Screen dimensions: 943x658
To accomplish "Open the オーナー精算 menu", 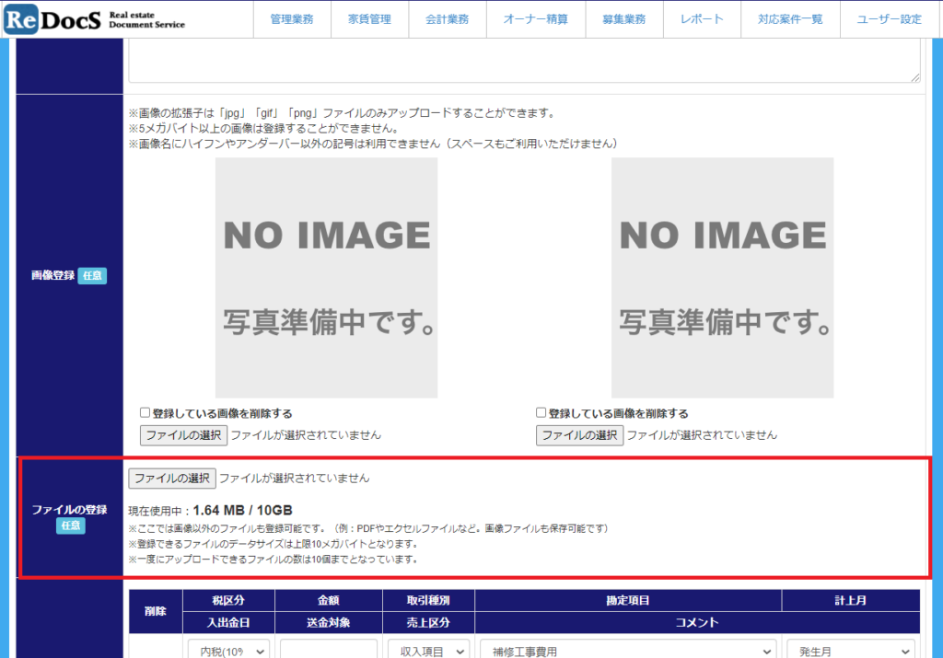I will 535,19.
